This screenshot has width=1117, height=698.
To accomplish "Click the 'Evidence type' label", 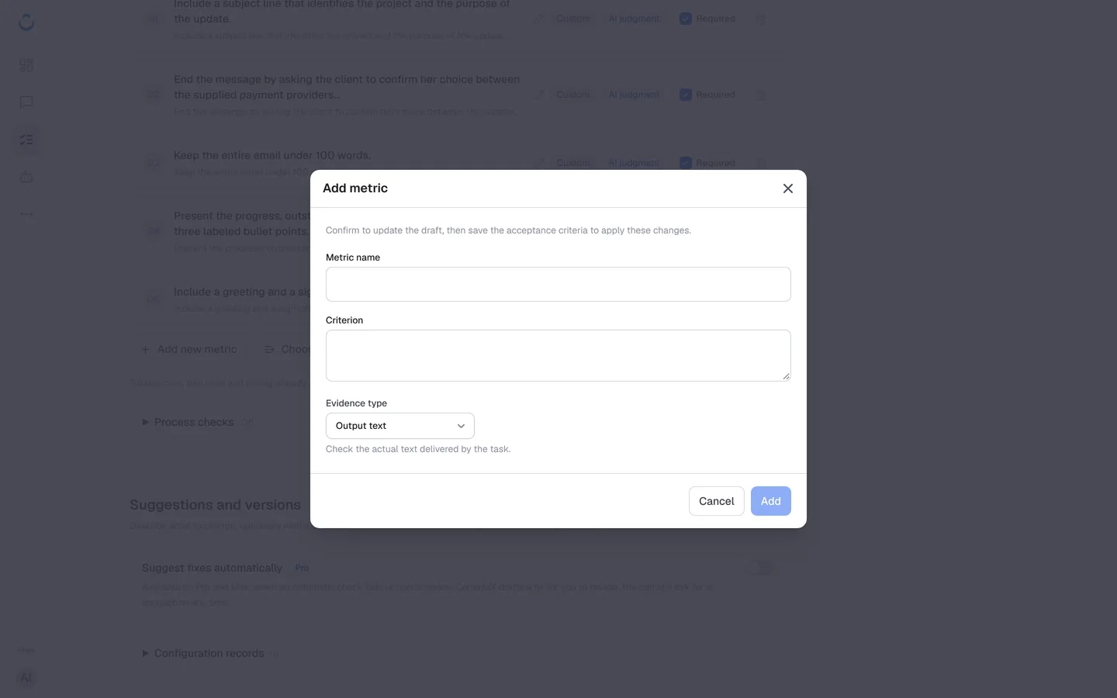I will pyautogui.click(x=356, y=403).
